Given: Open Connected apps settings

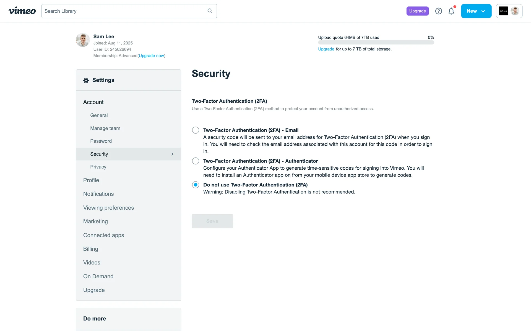Looking at the screenshot, I should 103,235.
